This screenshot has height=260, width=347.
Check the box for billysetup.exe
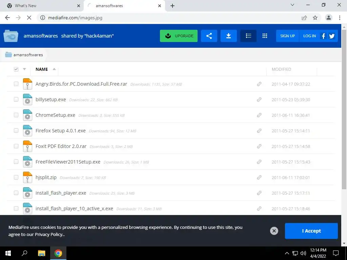tap(16, 99)
